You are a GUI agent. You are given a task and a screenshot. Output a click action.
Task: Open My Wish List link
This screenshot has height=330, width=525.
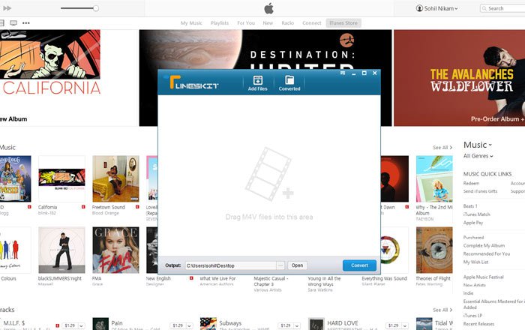coord(475,262)
